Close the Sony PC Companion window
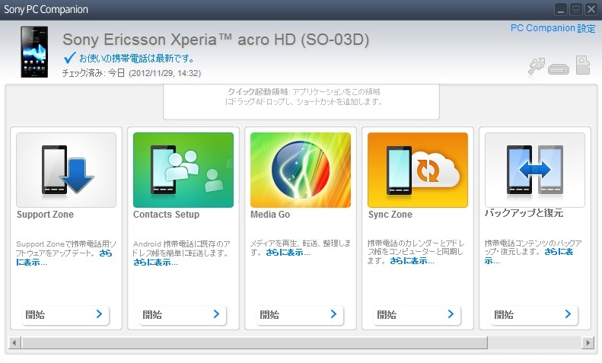This screenshot has width=602, height=363. (591, 9)
